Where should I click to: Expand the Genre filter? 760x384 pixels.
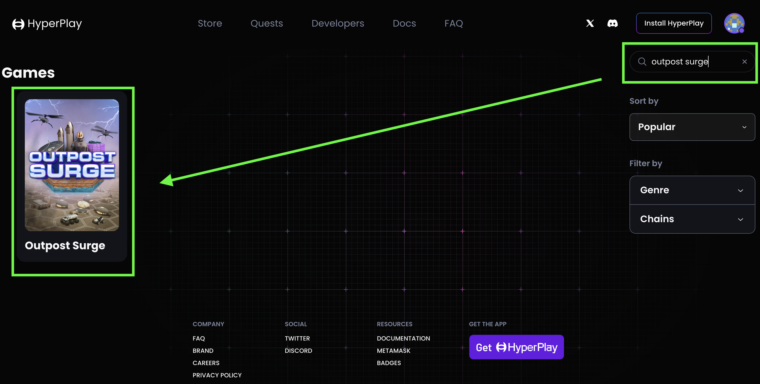point(692,190)
